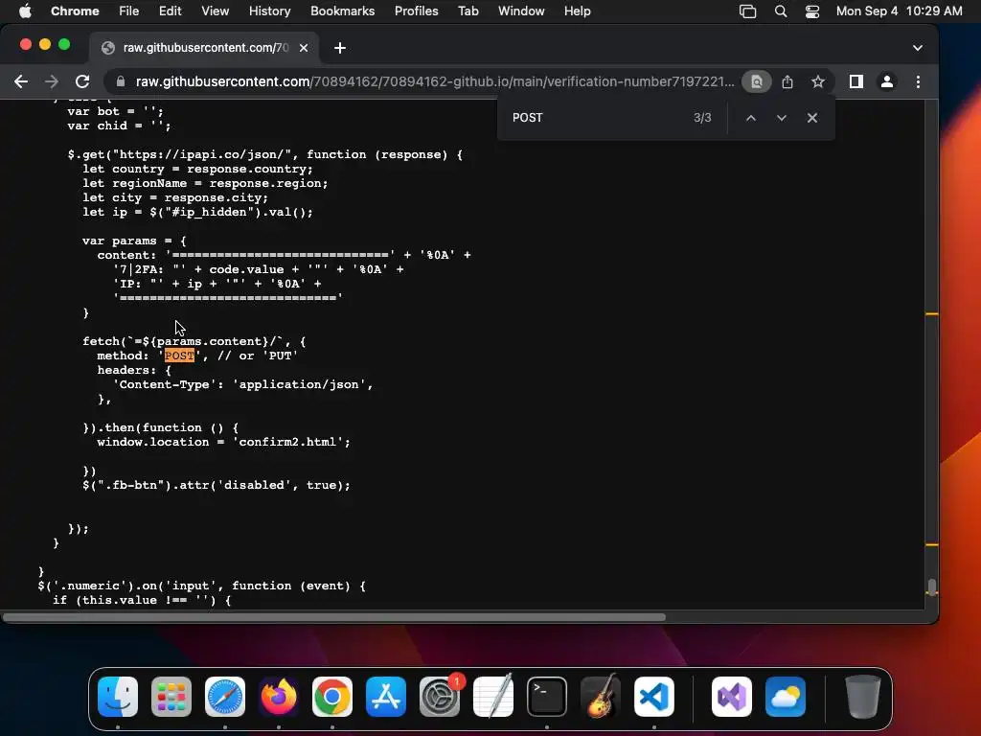Open Spotlight search
This screenshot has width=981, height=736.
click(x=781, y=11)
